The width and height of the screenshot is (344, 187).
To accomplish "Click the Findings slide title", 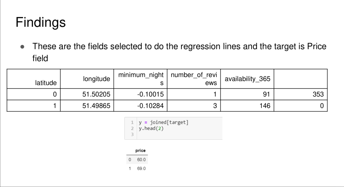I will click(x=41, y=23).
